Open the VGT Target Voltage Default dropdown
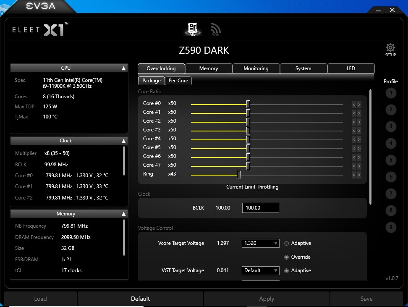The height and width of the screenshot is (307, 408). [x=261, y=270]
